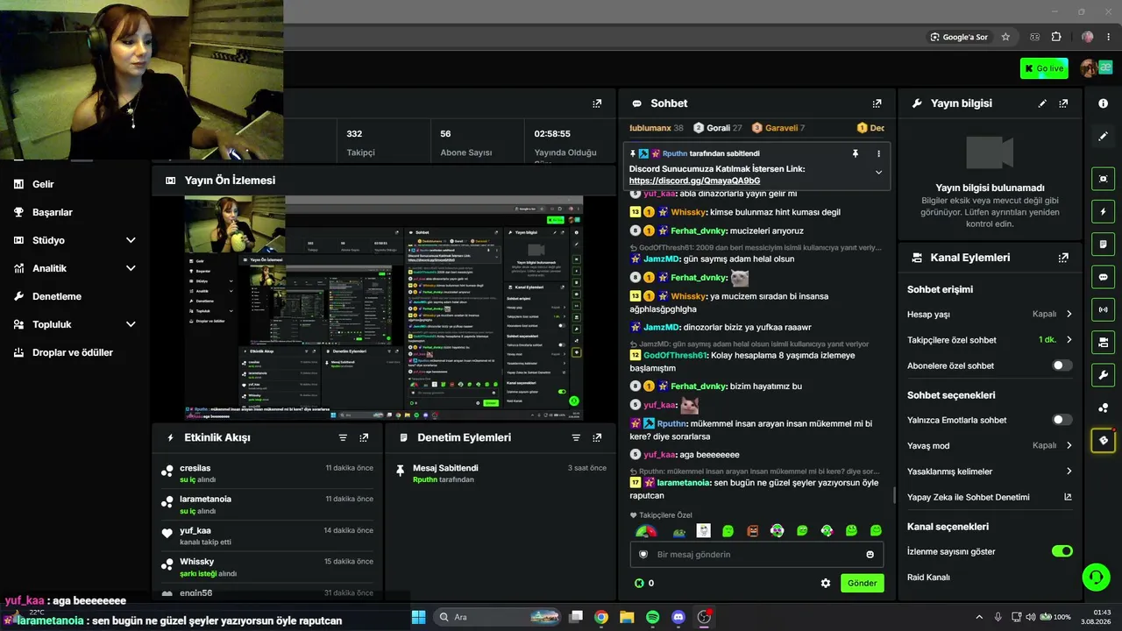
Task: Filter the Etkinlik Akışı feed
Action: click(x=343, y=437)
